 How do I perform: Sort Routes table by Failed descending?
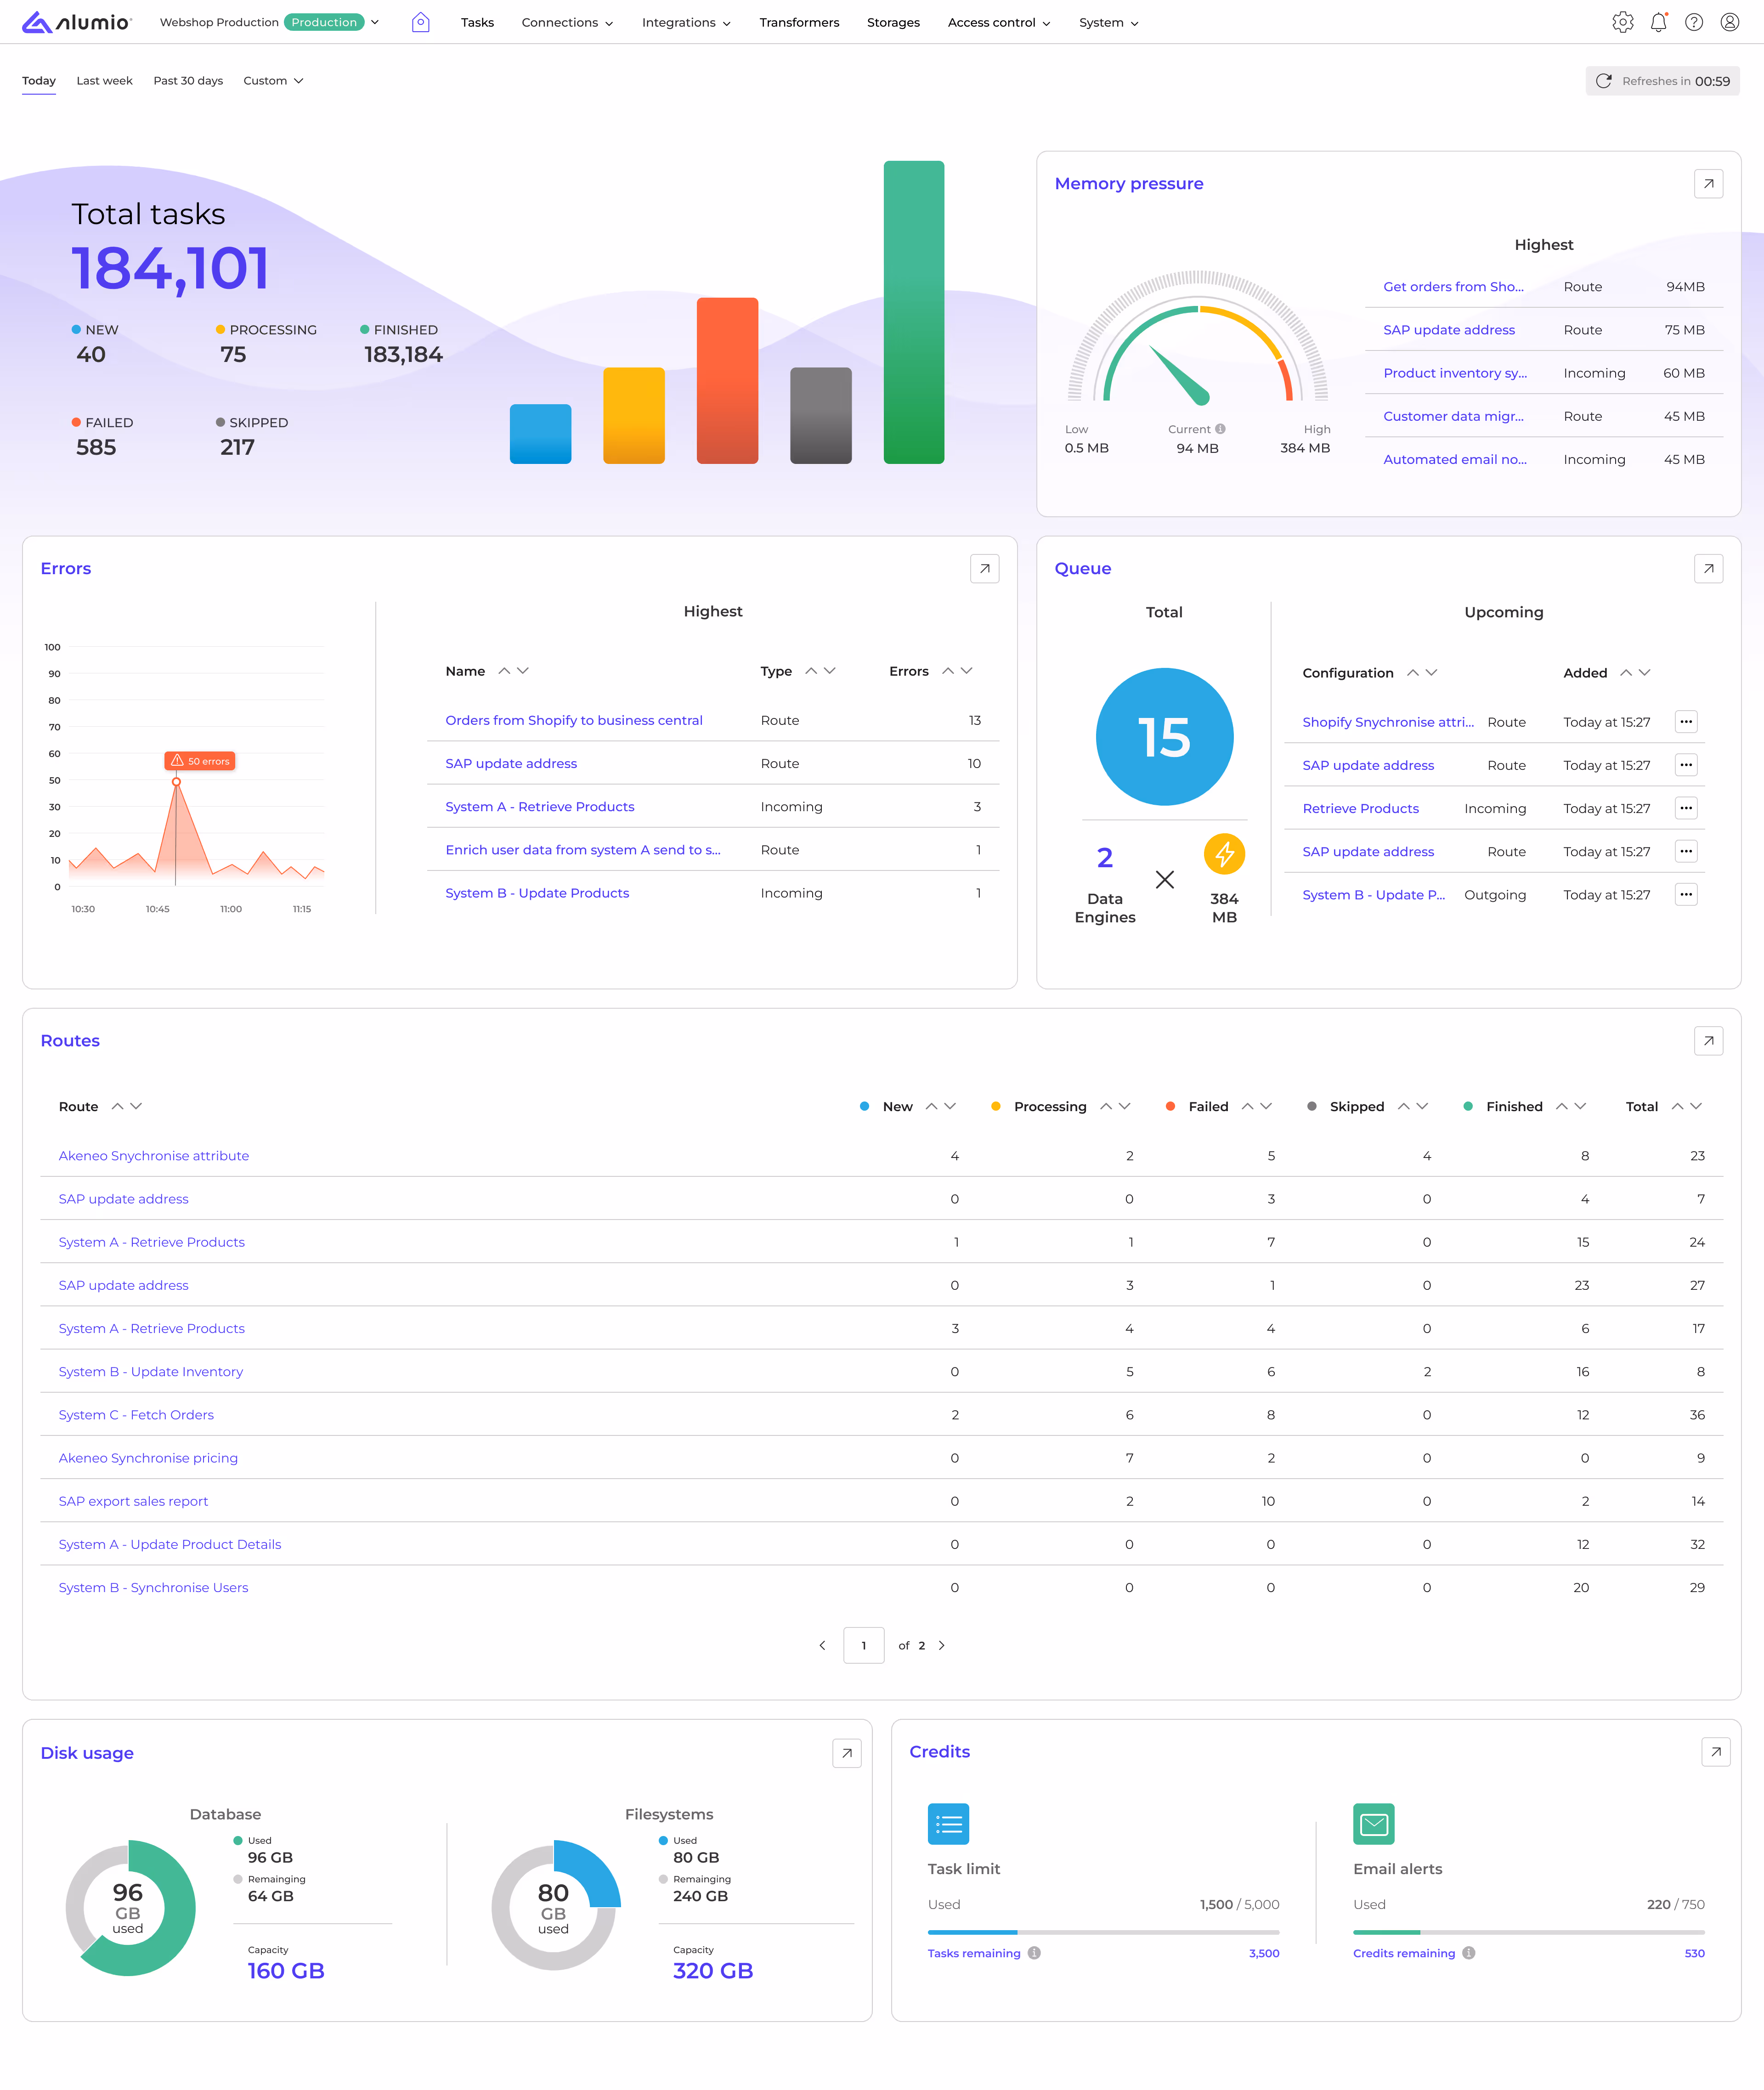1266,1106
